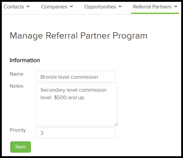This screenshot has height=158, width=183.
Task: Click the Notes field label
Action: click(16, 86)
